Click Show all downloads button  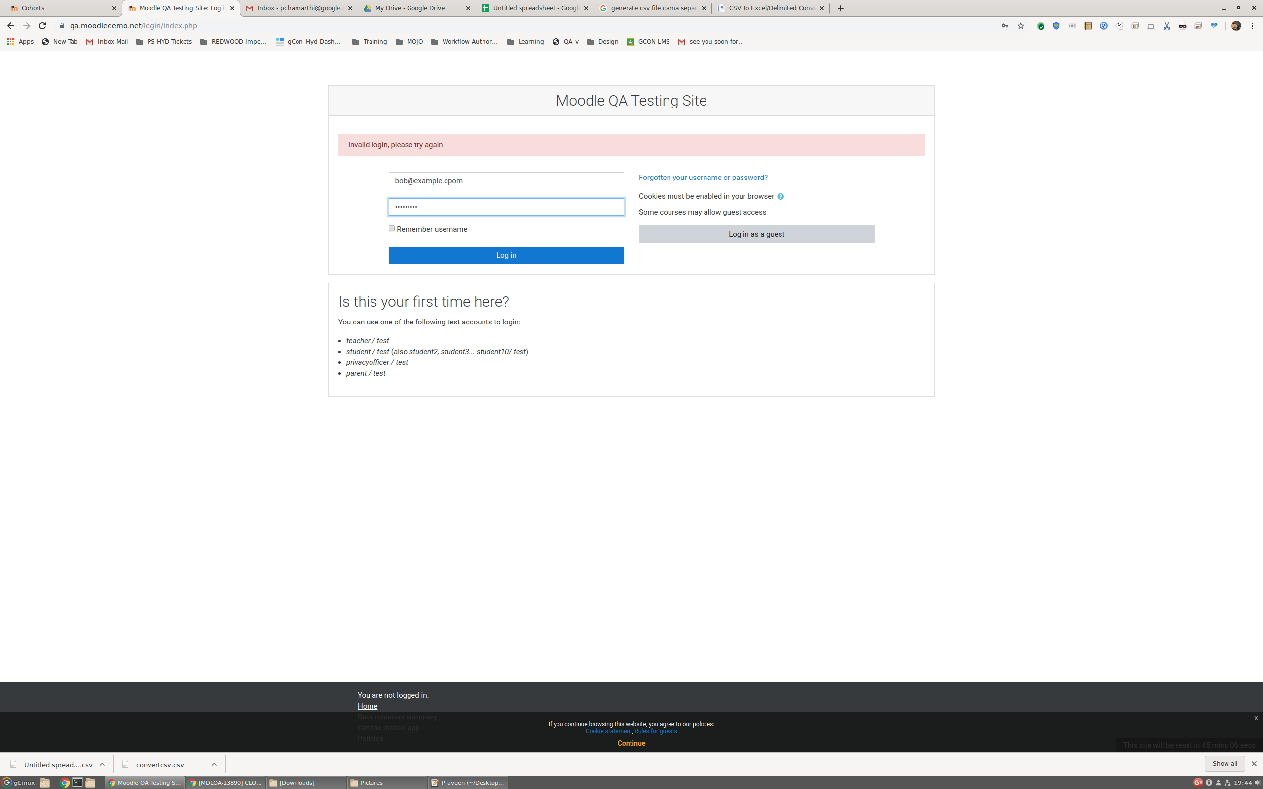coord(1224,763)
